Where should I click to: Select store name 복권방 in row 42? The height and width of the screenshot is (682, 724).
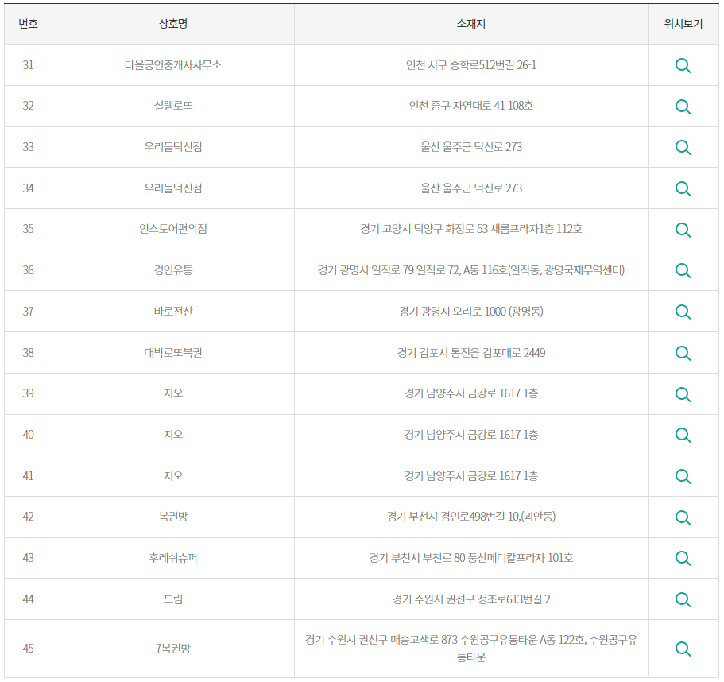[x=173, y=516]
